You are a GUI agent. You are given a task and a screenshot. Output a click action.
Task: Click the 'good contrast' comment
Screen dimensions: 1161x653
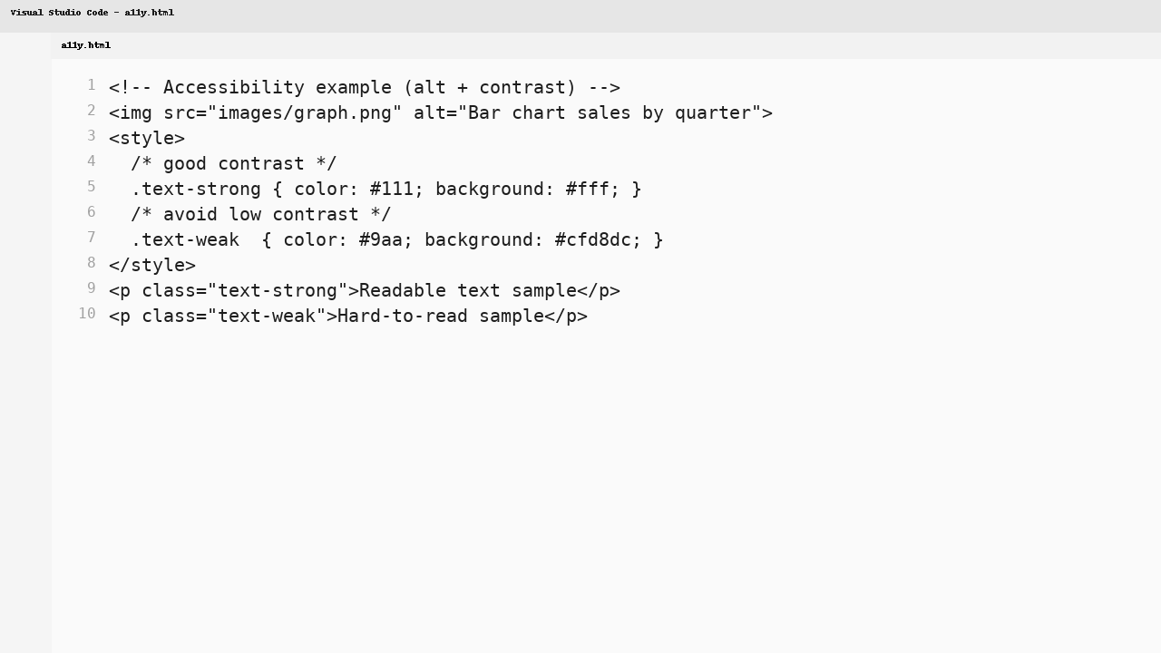(x=232, y=163)
